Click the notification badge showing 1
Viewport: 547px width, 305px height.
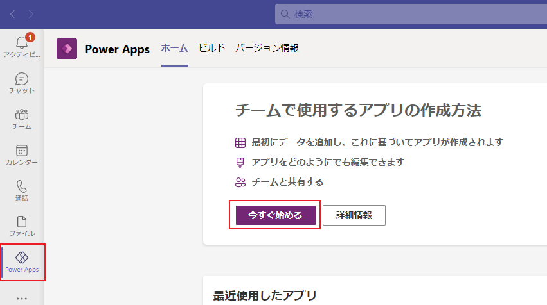[x=30, y=37]
